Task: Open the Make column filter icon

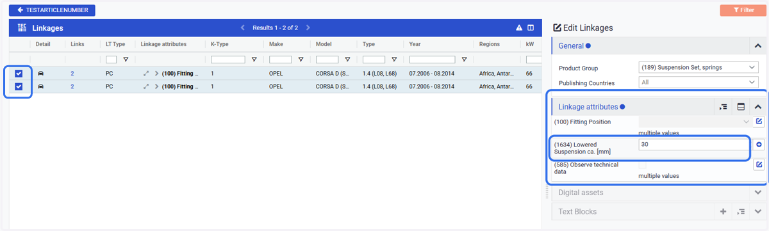Action: (301, 60)
